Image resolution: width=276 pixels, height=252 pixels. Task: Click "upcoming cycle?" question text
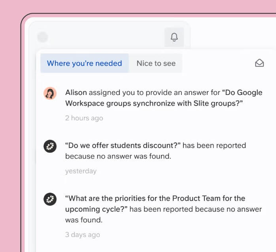coord(96,209)
